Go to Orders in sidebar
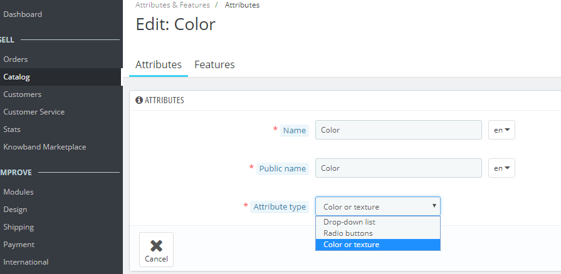The height and width of the screenshot is (274, 561). pos(16,59)
